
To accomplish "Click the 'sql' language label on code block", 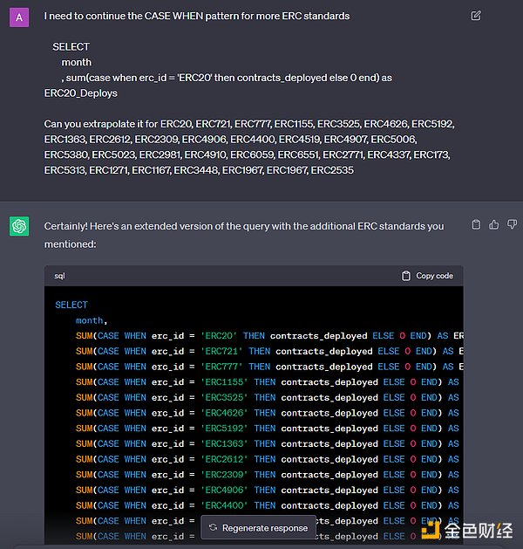I will click(x=60, y=276).
